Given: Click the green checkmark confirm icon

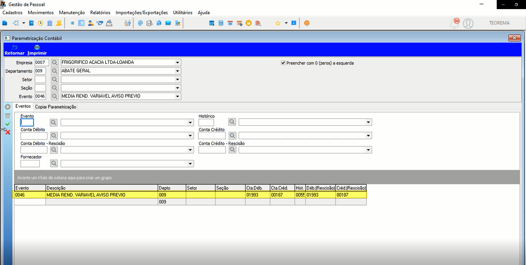Looking at the screenshot, I should [8, 124].
